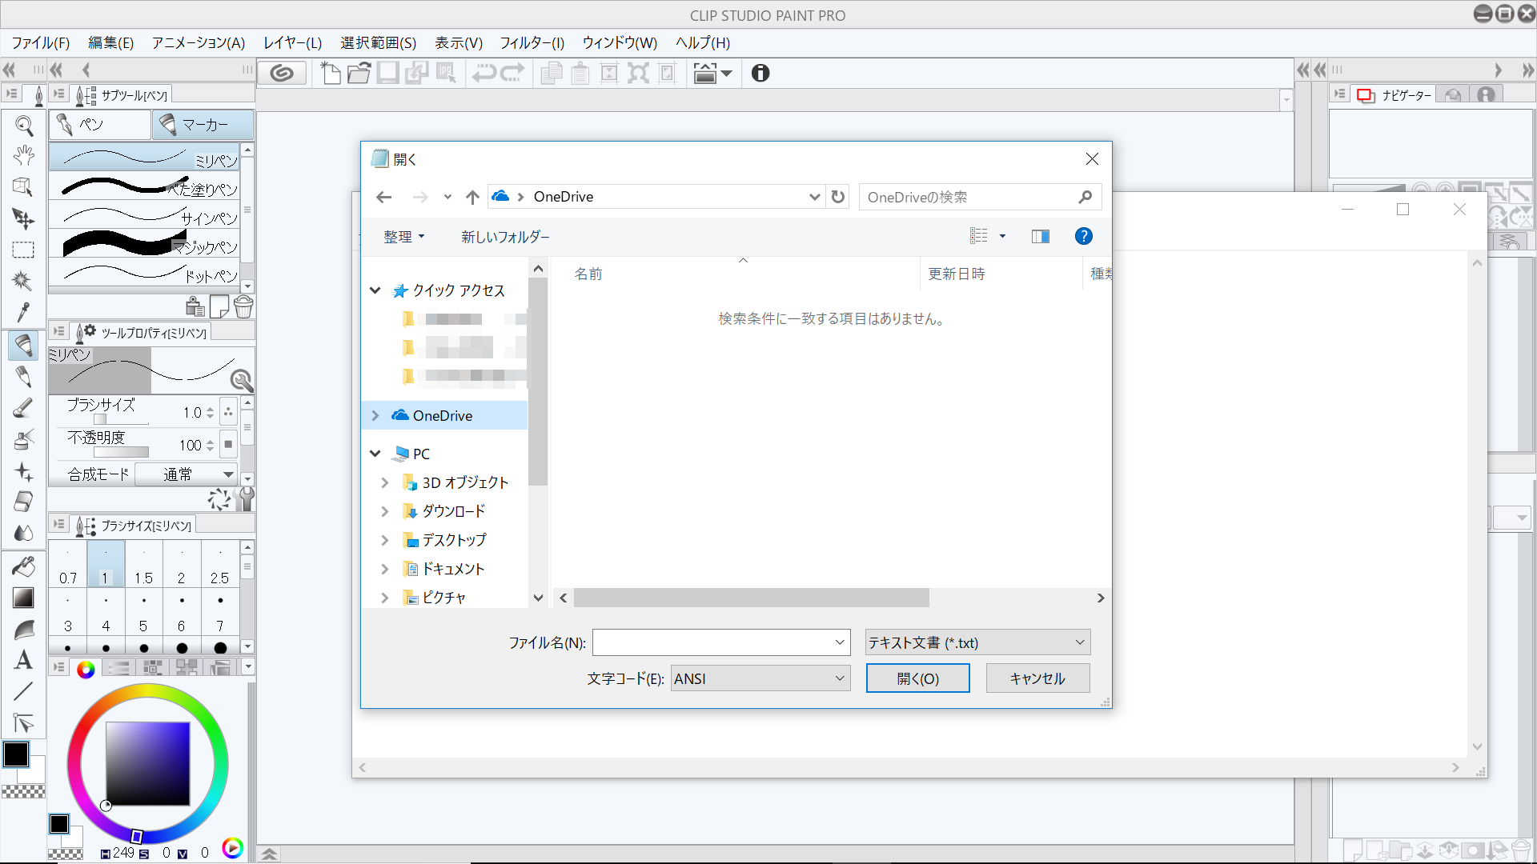Open the ANSI character encoding dropdown

[760, 678]
